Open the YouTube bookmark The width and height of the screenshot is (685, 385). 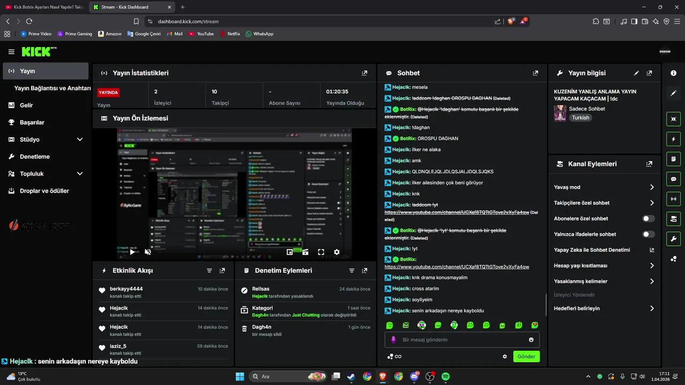click(201, 34)
